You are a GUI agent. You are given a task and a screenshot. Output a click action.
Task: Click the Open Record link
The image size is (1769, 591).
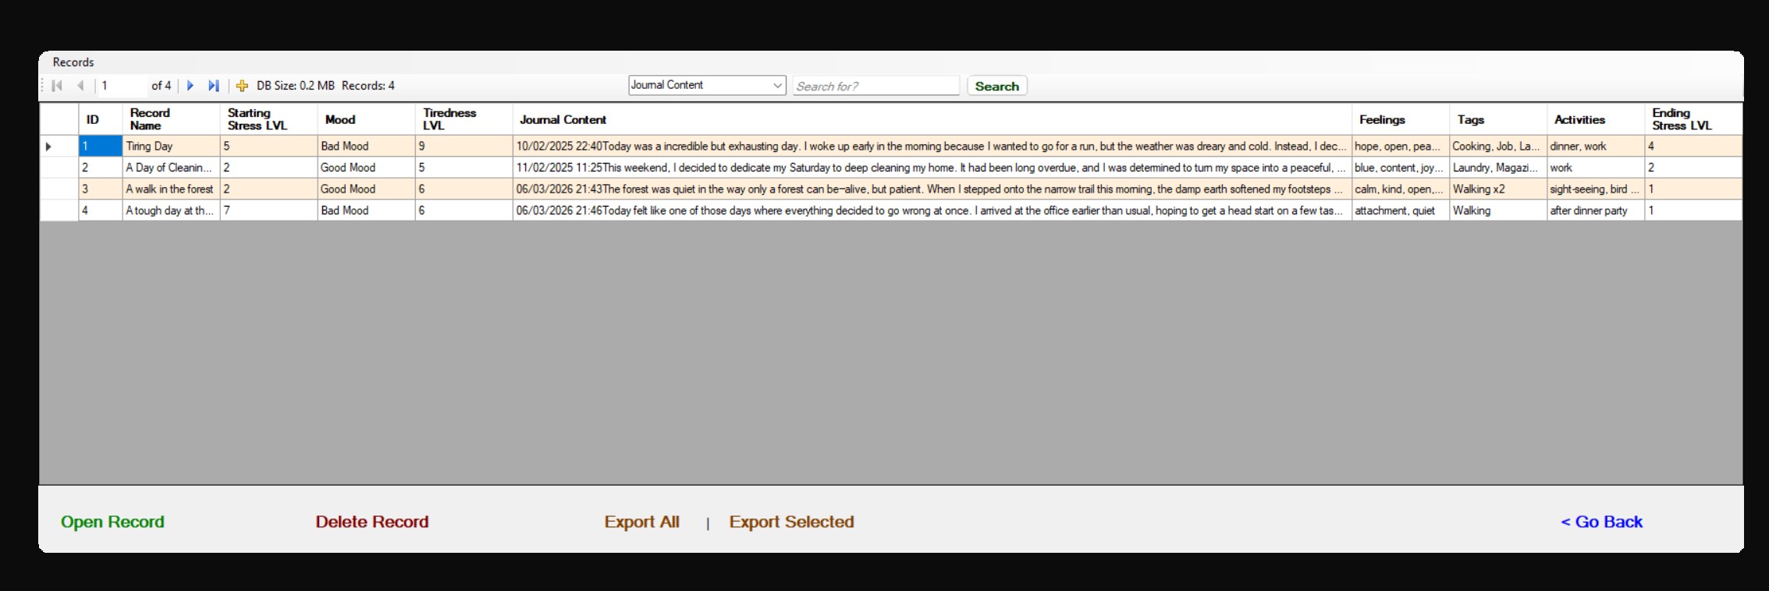click(112, 522)
